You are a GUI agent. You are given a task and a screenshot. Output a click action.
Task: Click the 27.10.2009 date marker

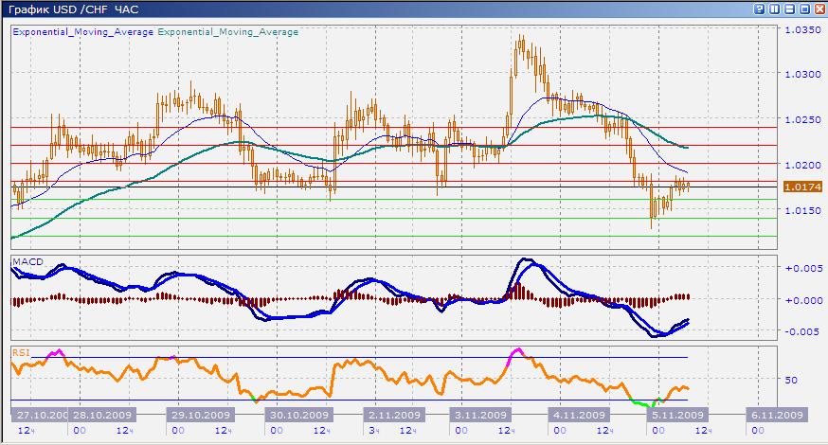click(x=40, y=415)
